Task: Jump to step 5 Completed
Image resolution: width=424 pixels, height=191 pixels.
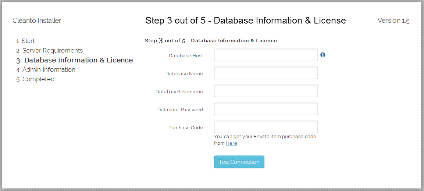Action: [35, 79]
